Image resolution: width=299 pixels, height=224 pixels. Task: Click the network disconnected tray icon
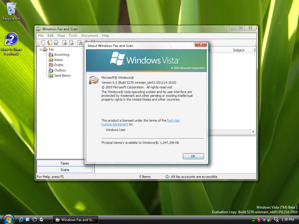[x=276, y=220]
